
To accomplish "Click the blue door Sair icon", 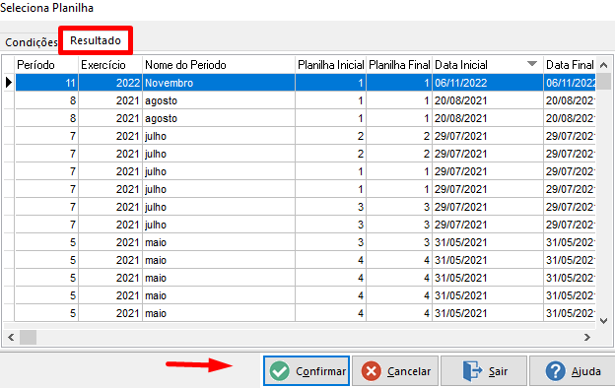I will coord(472,370).
